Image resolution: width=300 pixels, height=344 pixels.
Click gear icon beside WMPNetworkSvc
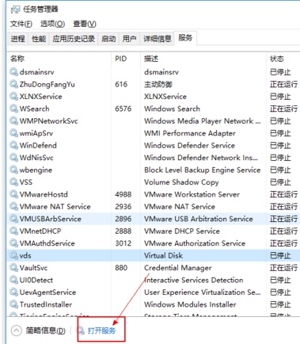13,120
